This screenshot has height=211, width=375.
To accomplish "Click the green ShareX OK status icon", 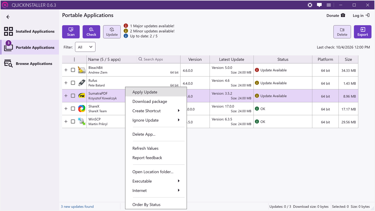I will click(x=257, y=109).
